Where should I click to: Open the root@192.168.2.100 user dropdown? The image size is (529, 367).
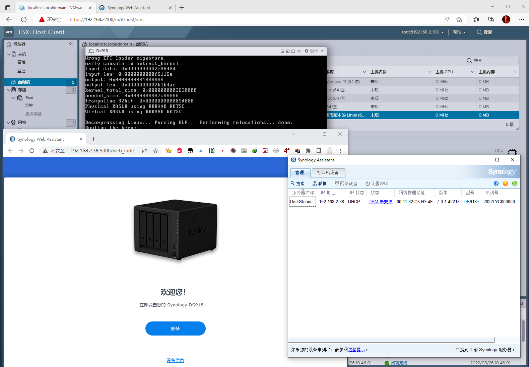point(422,32)
